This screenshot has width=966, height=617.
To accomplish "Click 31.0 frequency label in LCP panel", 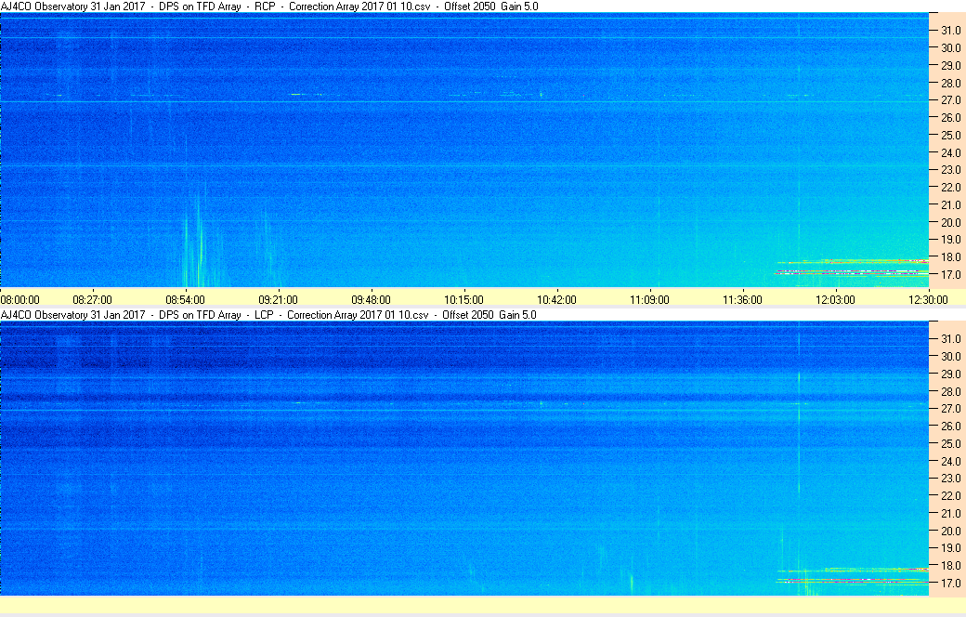I will tap(950, 338).
